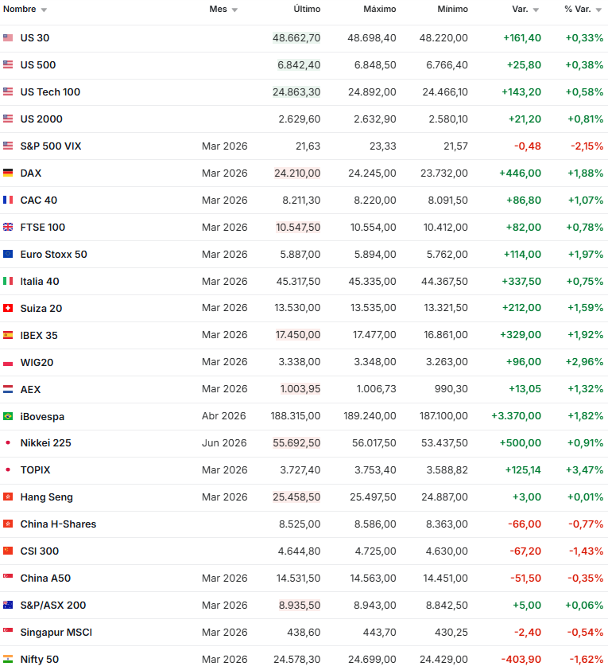This screenshot has height=670, width=608.
Task: Click the Indian flag icon next to Nifty 50
Action: click(8, 660)
